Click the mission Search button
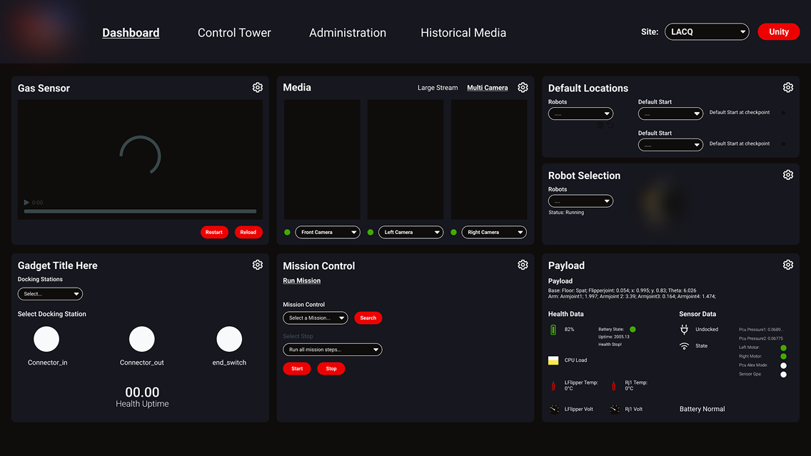Viewport: 811px width, 456px height. coord(368,318)
